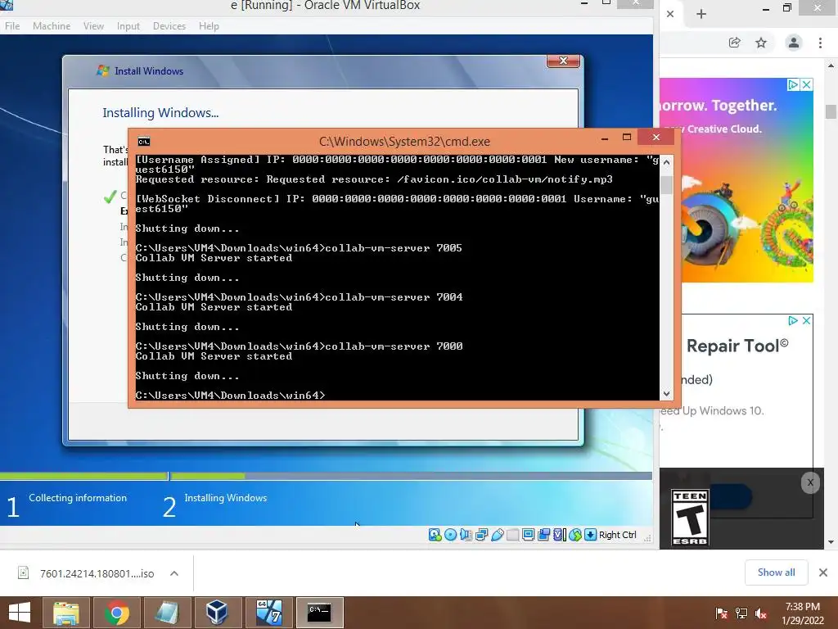The height and width of the screenshot is (629, 838).
Task: Bookmark this page with the star icon
Action: tap(761, 43)
